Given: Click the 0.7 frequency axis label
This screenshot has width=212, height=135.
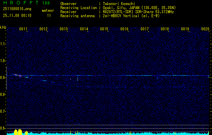Looking at the screenshot, I should click(3, 111).
